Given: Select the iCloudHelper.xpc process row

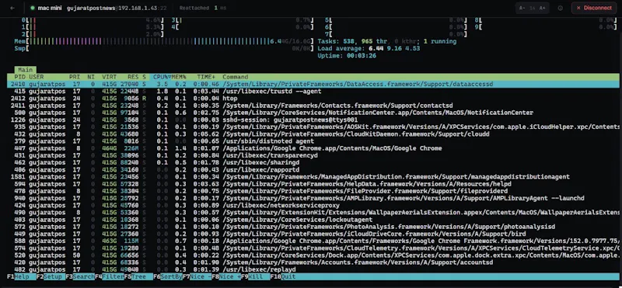Looking at the screenshot, I should (313, 127).
